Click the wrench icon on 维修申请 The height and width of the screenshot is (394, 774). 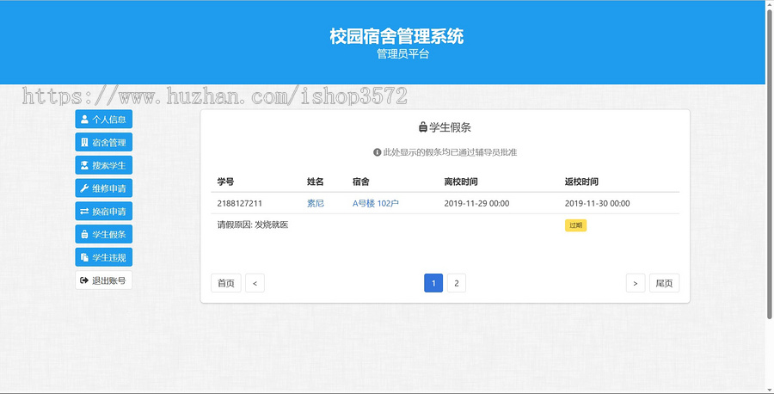(x=84, y=188)
